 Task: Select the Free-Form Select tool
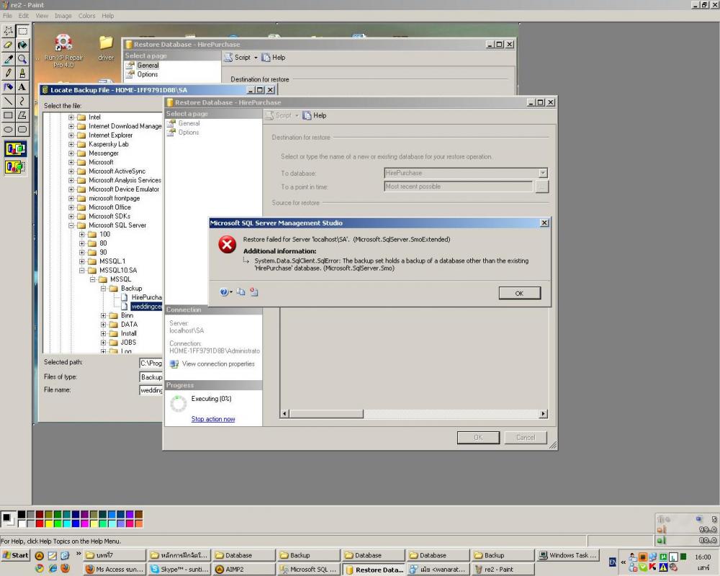pyautogui.click(x=8, y=31)
